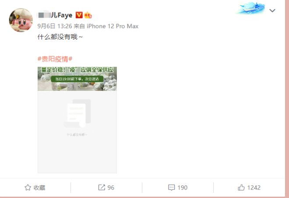Open the 190 comments count

pos(183,187)
